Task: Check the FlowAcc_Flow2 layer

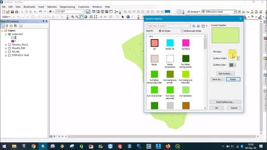Action: click(10, 45)
